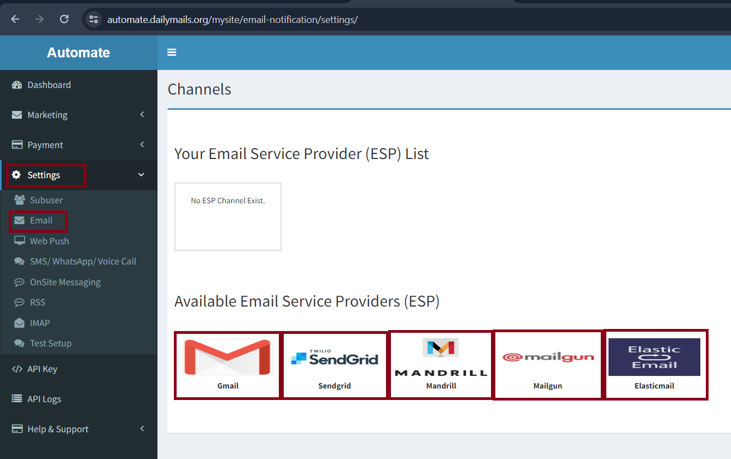Select the Twilio SendGrid logo
The height and width of the screenshot is (459, 731).
(x=335, y=357)
